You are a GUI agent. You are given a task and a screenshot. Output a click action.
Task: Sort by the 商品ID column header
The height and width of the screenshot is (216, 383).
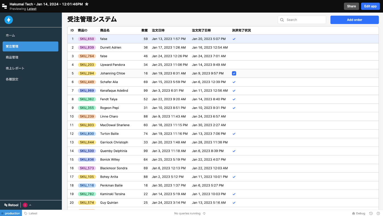83,30
